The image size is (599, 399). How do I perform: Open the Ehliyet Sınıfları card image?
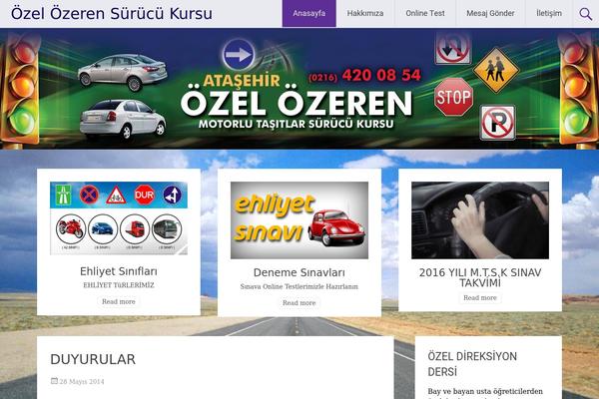(x=119, y=218)
